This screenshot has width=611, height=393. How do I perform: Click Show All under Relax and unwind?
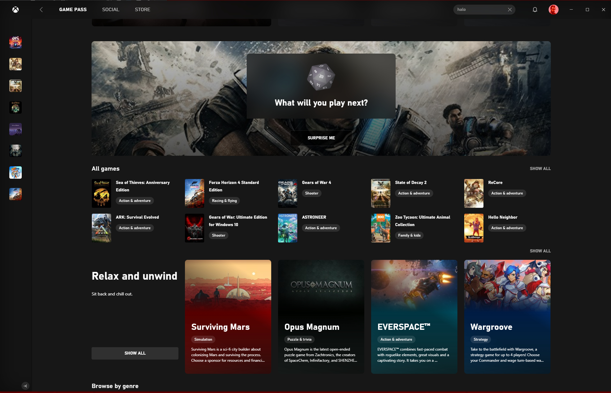tap(135, 353)
